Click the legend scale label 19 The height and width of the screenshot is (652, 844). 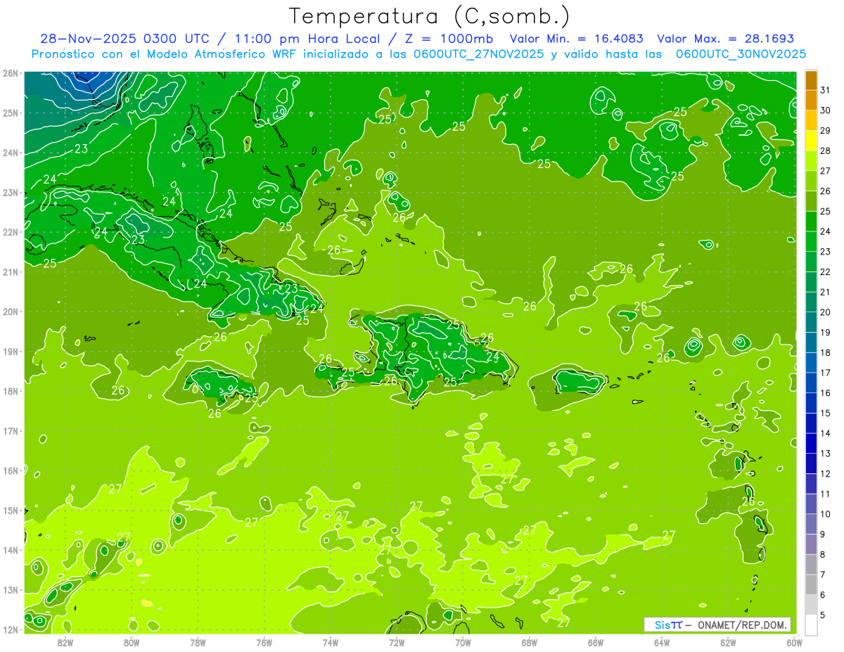tap(825, 333)
